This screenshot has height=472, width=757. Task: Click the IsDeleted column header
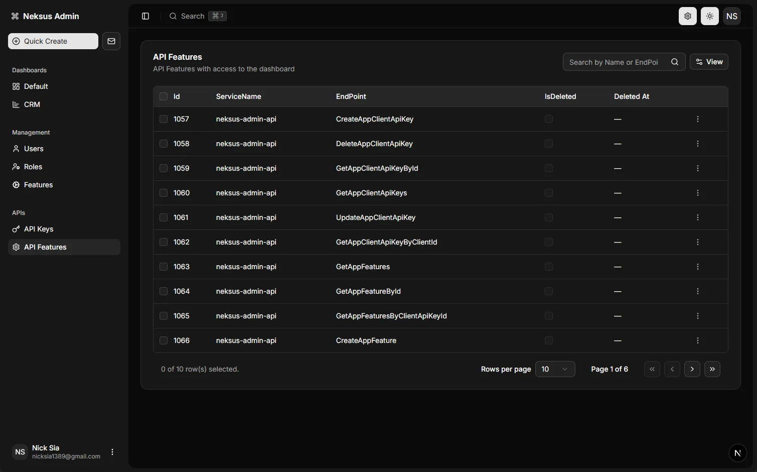(x=560, y=96)
